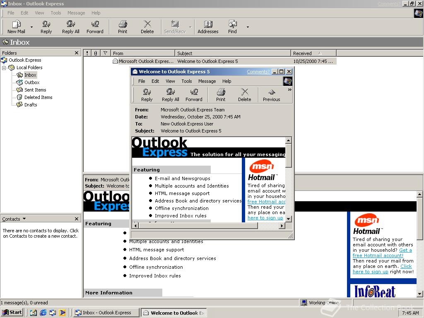Screen dimensions: 424x318
Task: Click Comments? link in message window title
Action: point(258,72)
